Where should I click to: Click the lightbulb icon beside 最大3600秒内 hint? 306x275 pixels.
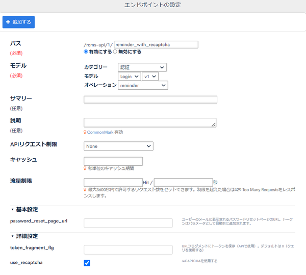(85, 189)
